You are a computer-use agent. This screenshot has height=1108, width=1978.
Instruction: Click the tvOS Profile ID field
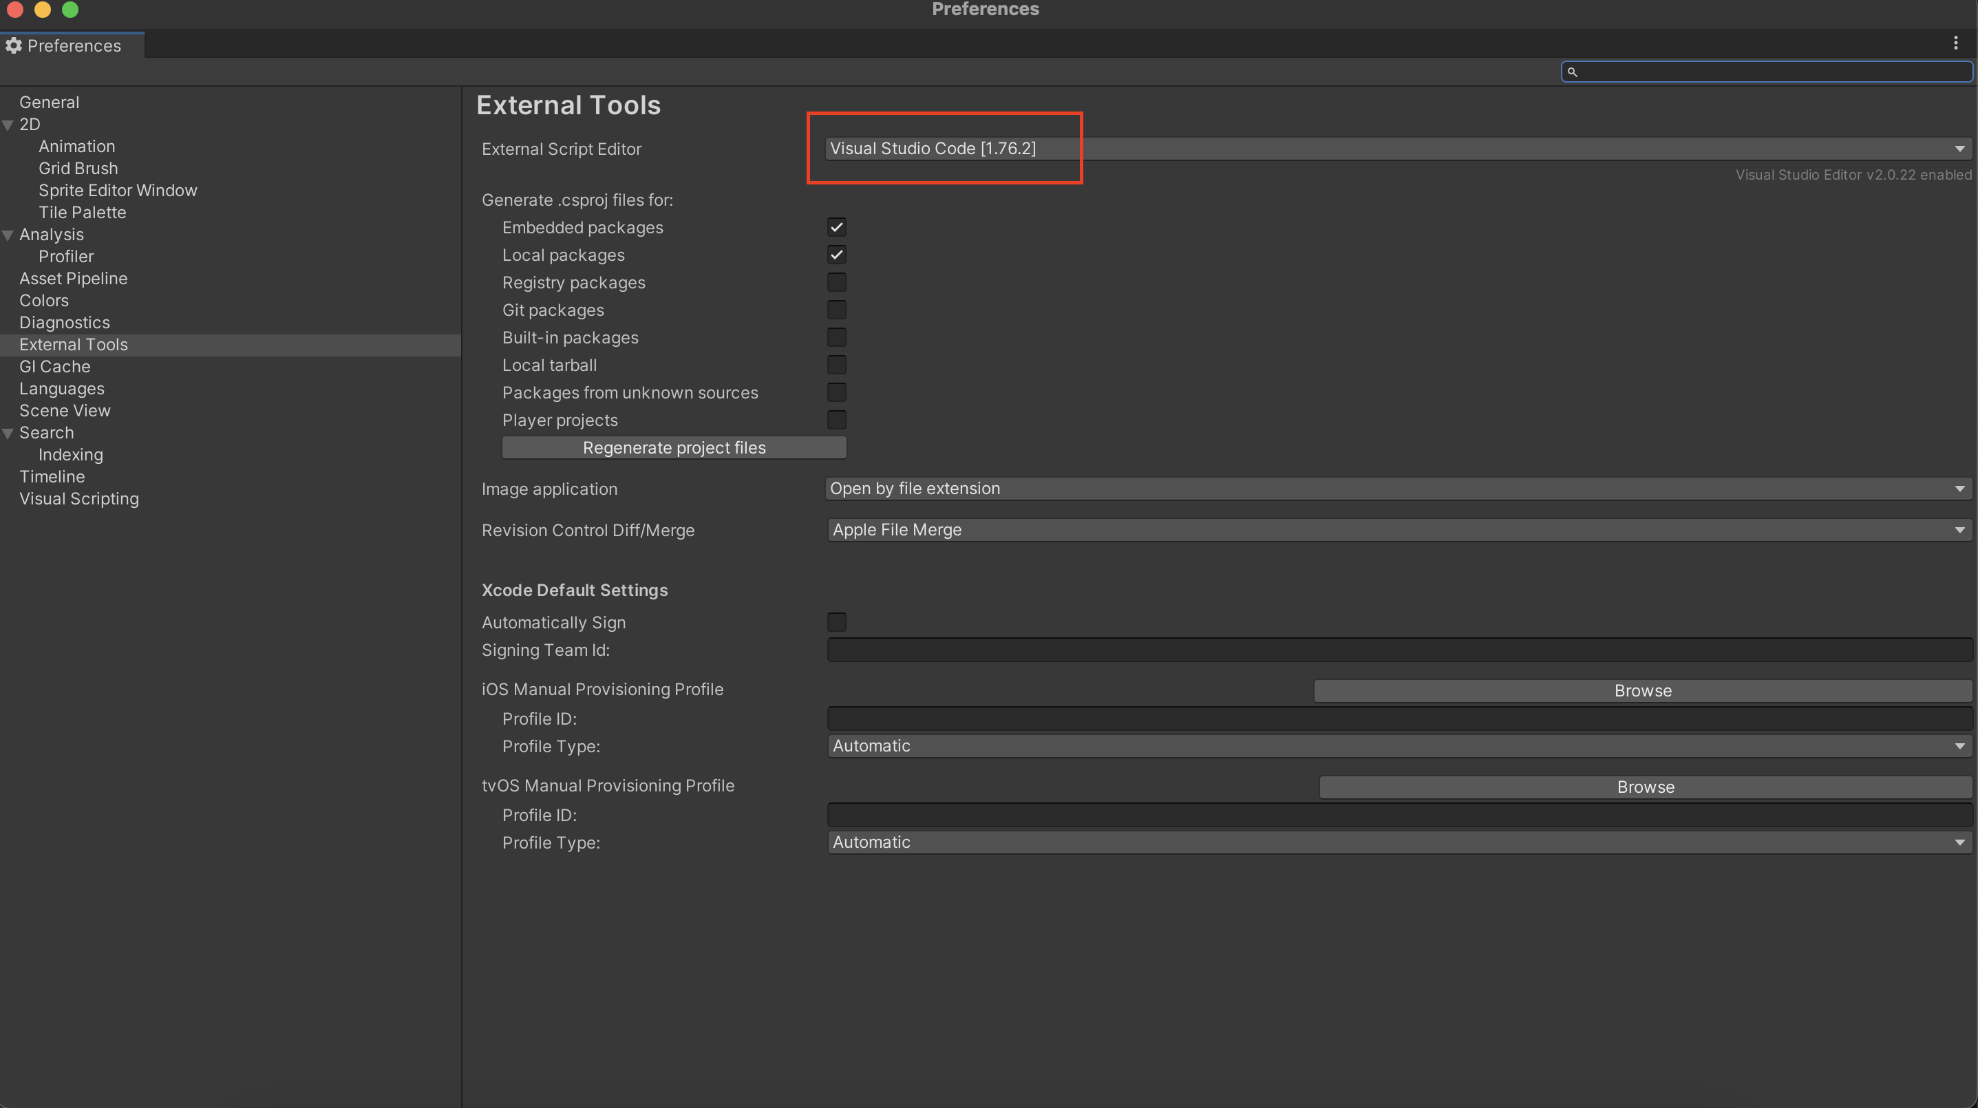1399,815
